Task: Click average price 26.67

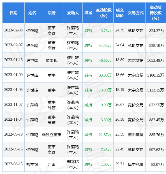Action: (x=120, y=104)
